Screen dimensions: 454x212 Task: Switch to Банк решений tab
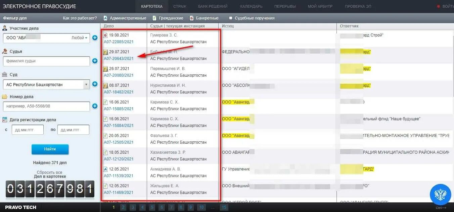point(213,6)
